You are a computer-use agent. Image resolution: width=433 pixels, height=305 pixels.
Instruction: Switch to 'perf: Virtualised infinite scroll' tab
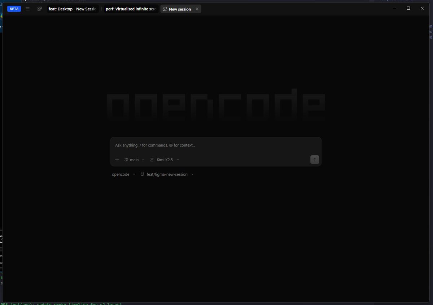click(131, 9)
